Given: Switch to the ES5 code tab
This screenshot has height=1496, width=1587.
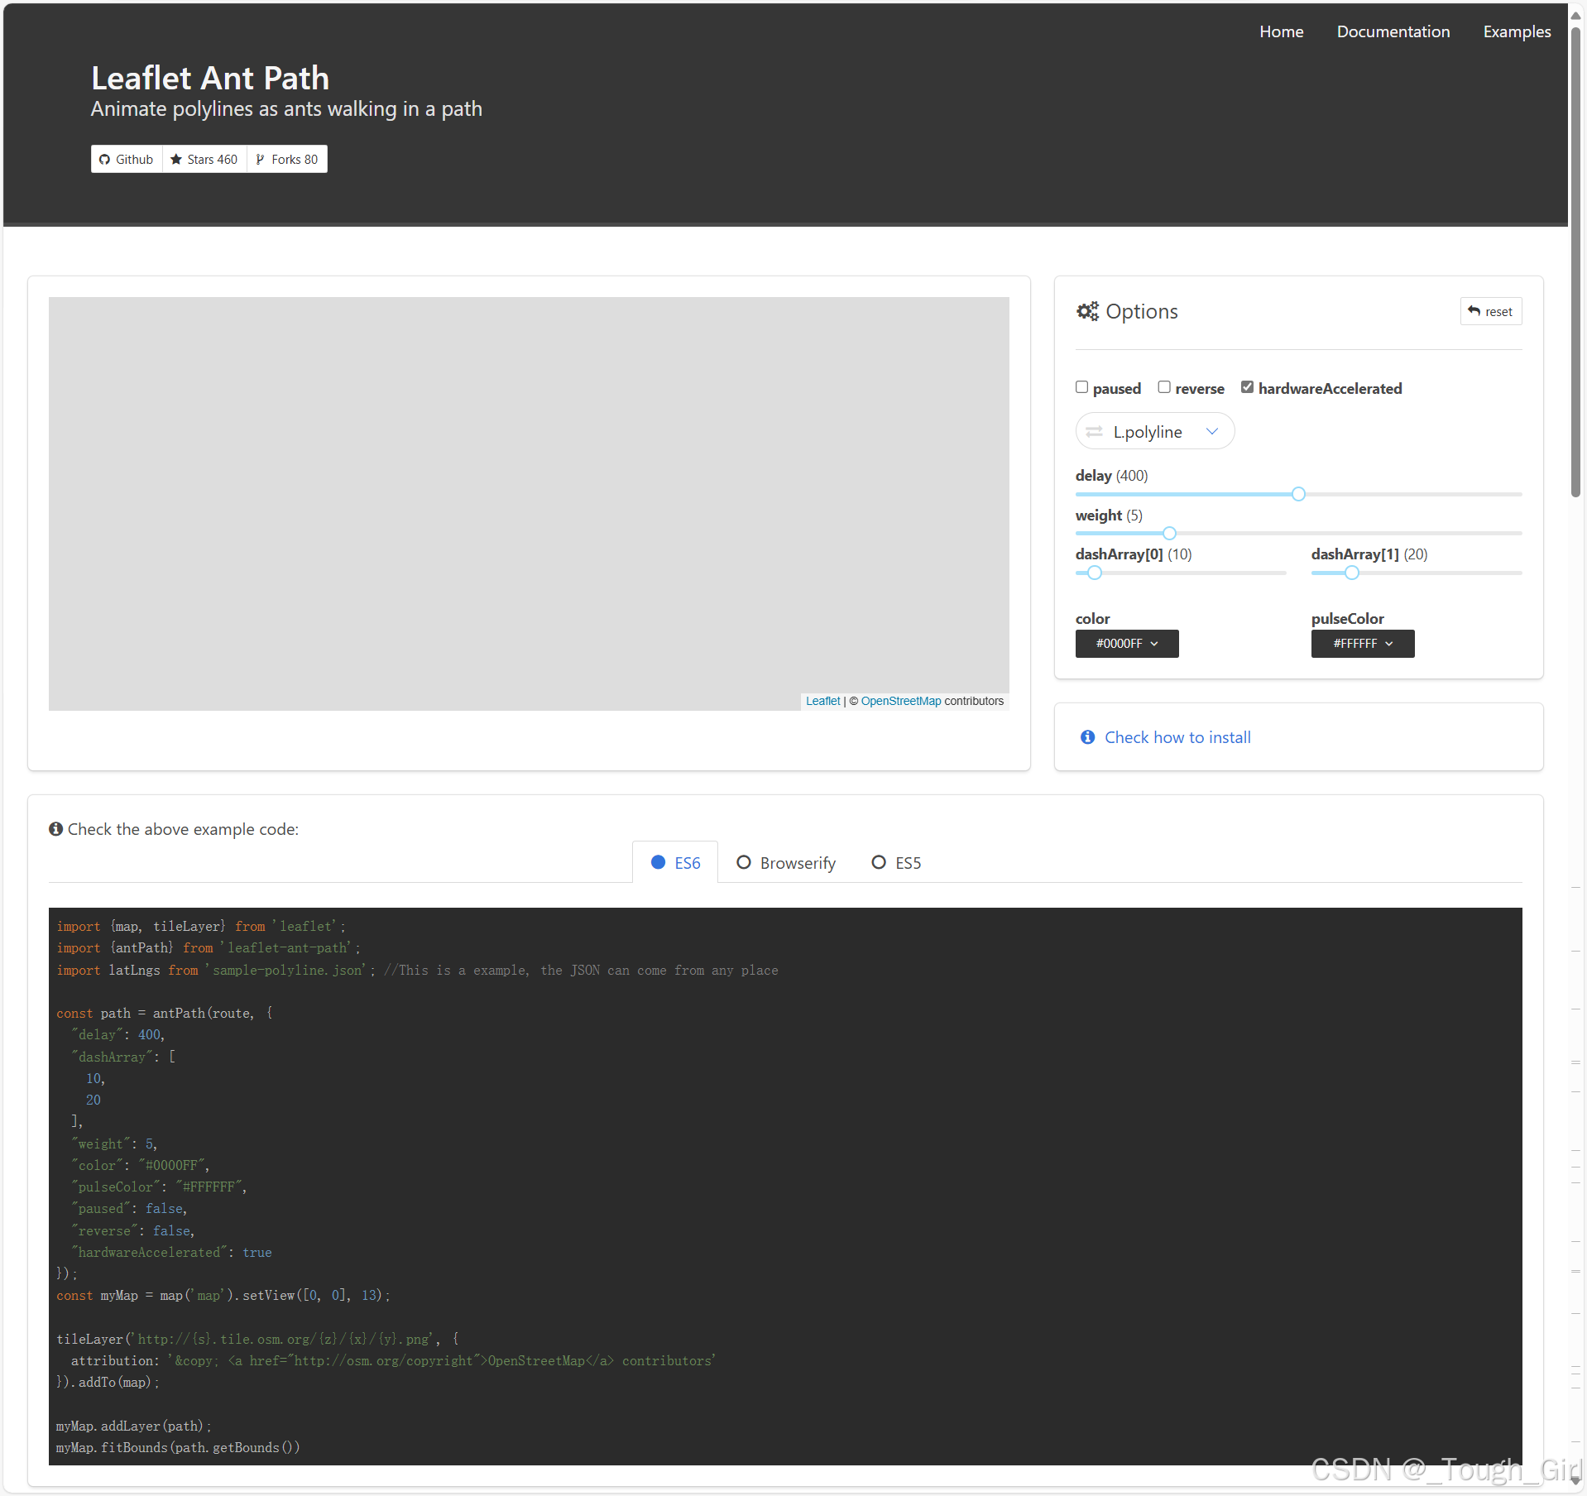Looking at the screenshot, I should (x=896, y=863).
